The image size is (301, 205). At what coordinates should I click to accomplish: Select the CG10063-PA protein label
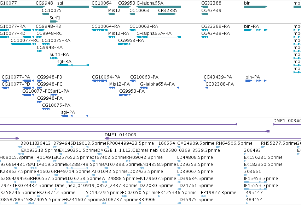pos(144,77)
